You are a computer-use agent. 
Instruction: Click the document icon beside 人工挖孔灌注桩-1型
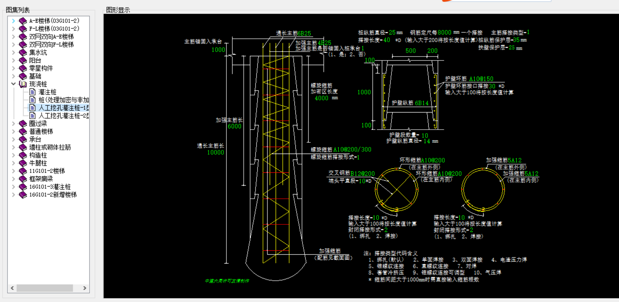pos(32,108)
